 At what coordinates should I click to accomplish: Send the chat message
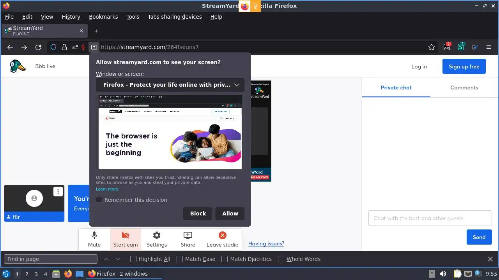(x=479, y=237)
